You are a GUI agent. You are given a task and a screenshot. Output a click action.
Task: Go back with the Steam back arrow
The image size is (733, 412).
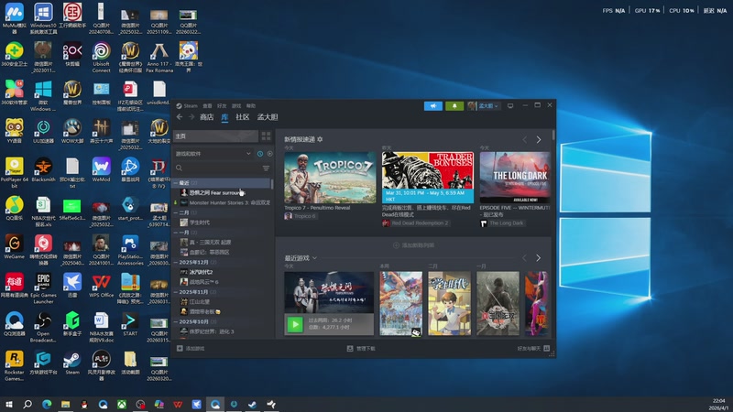coord(180,117)
